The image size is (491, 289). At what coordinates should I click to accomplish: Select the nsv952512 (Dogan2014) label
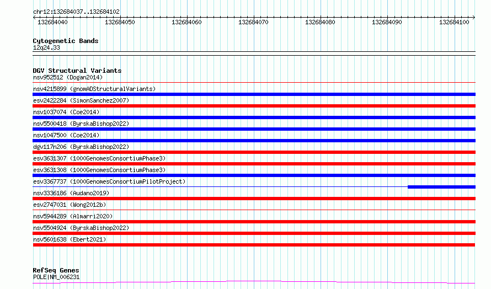(x=68, y=77)
